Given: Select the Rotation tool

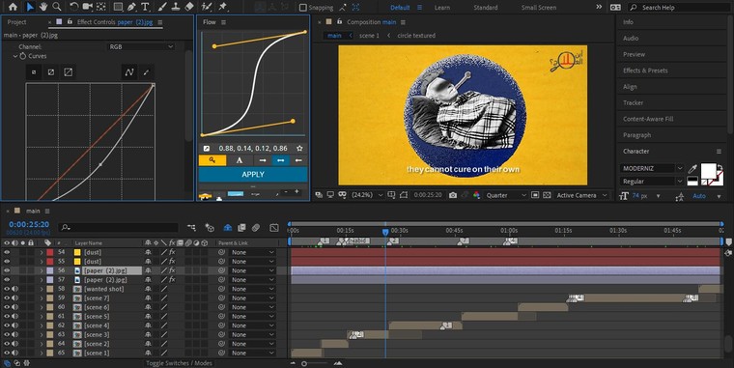Looking at the screenshot, I should 73,7.
